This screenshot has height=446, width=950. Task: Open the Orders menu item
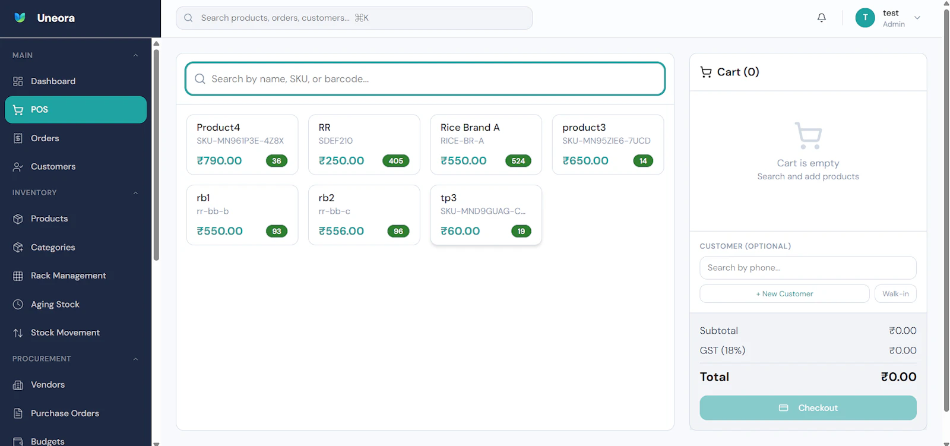[x=76, y=138]
